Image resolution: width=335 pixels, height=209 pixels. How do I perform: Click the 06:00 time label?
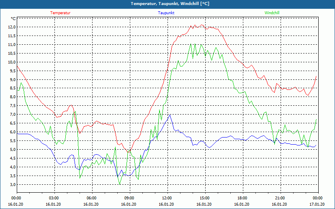point(92,198)
